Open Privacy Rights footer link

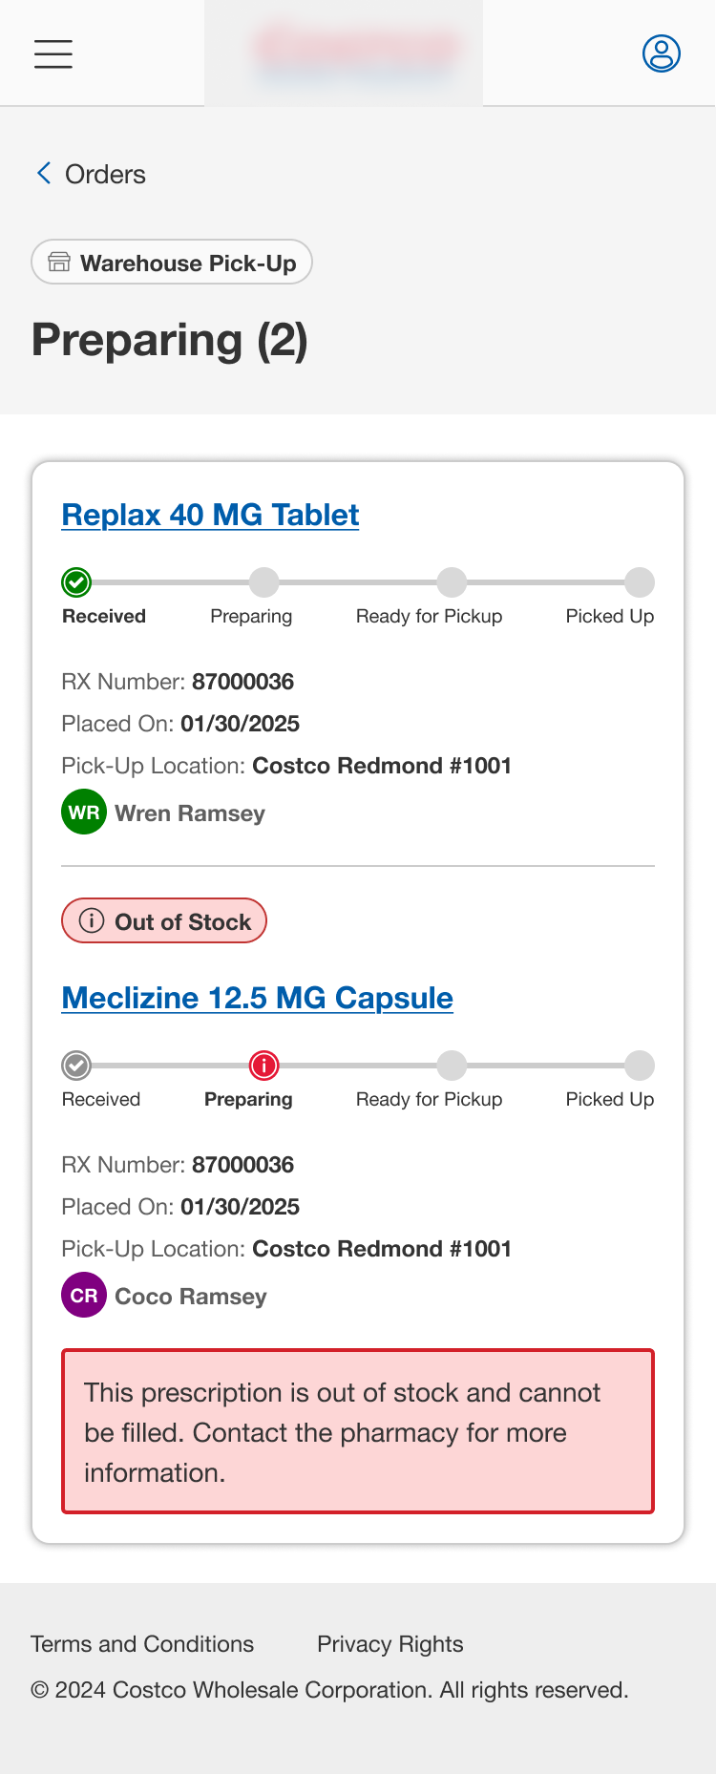click(x=390, y=1643)
